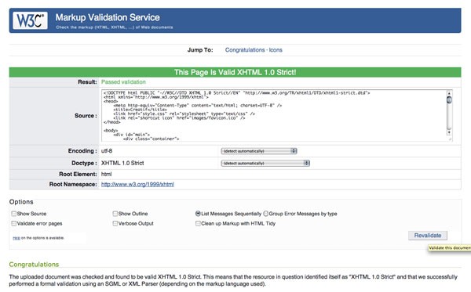Enable Clean up Markup with HTML Tidy
The image size is (471, 292).
point(198,223)
